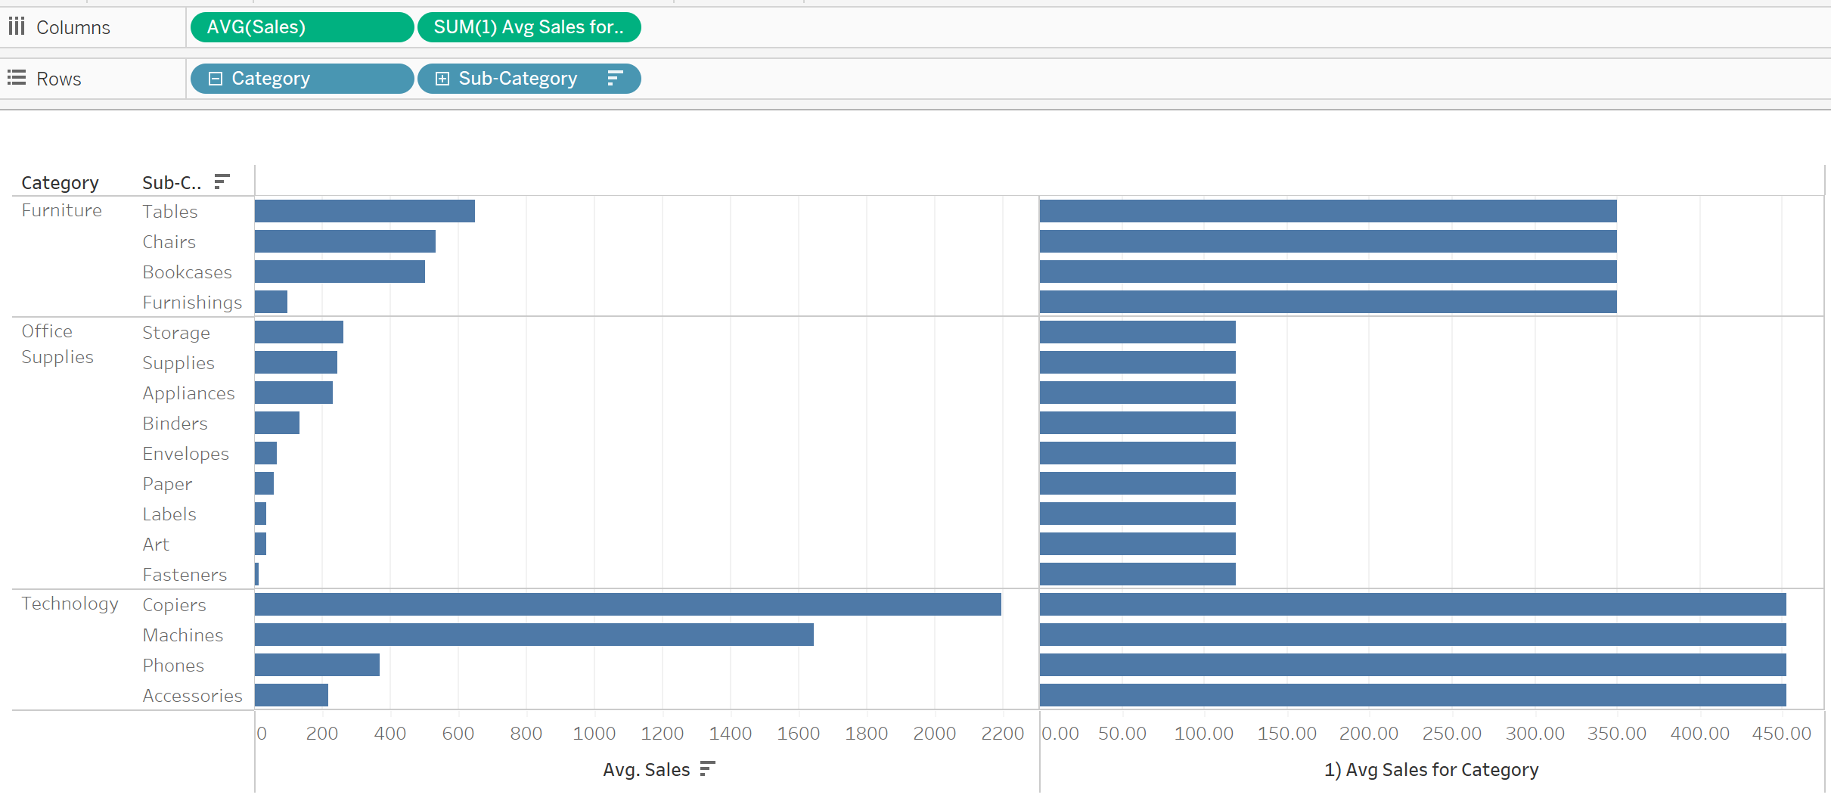1831x807 pixels.
Task: Select the Bookcases bar in Avg Sales for Category chart
Action: 1328,272
